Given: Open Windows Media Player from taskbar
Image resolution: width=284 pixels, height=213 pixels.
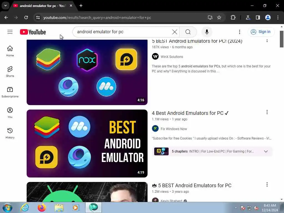Looking at the screenshot, I should click(x=76, y=207).
